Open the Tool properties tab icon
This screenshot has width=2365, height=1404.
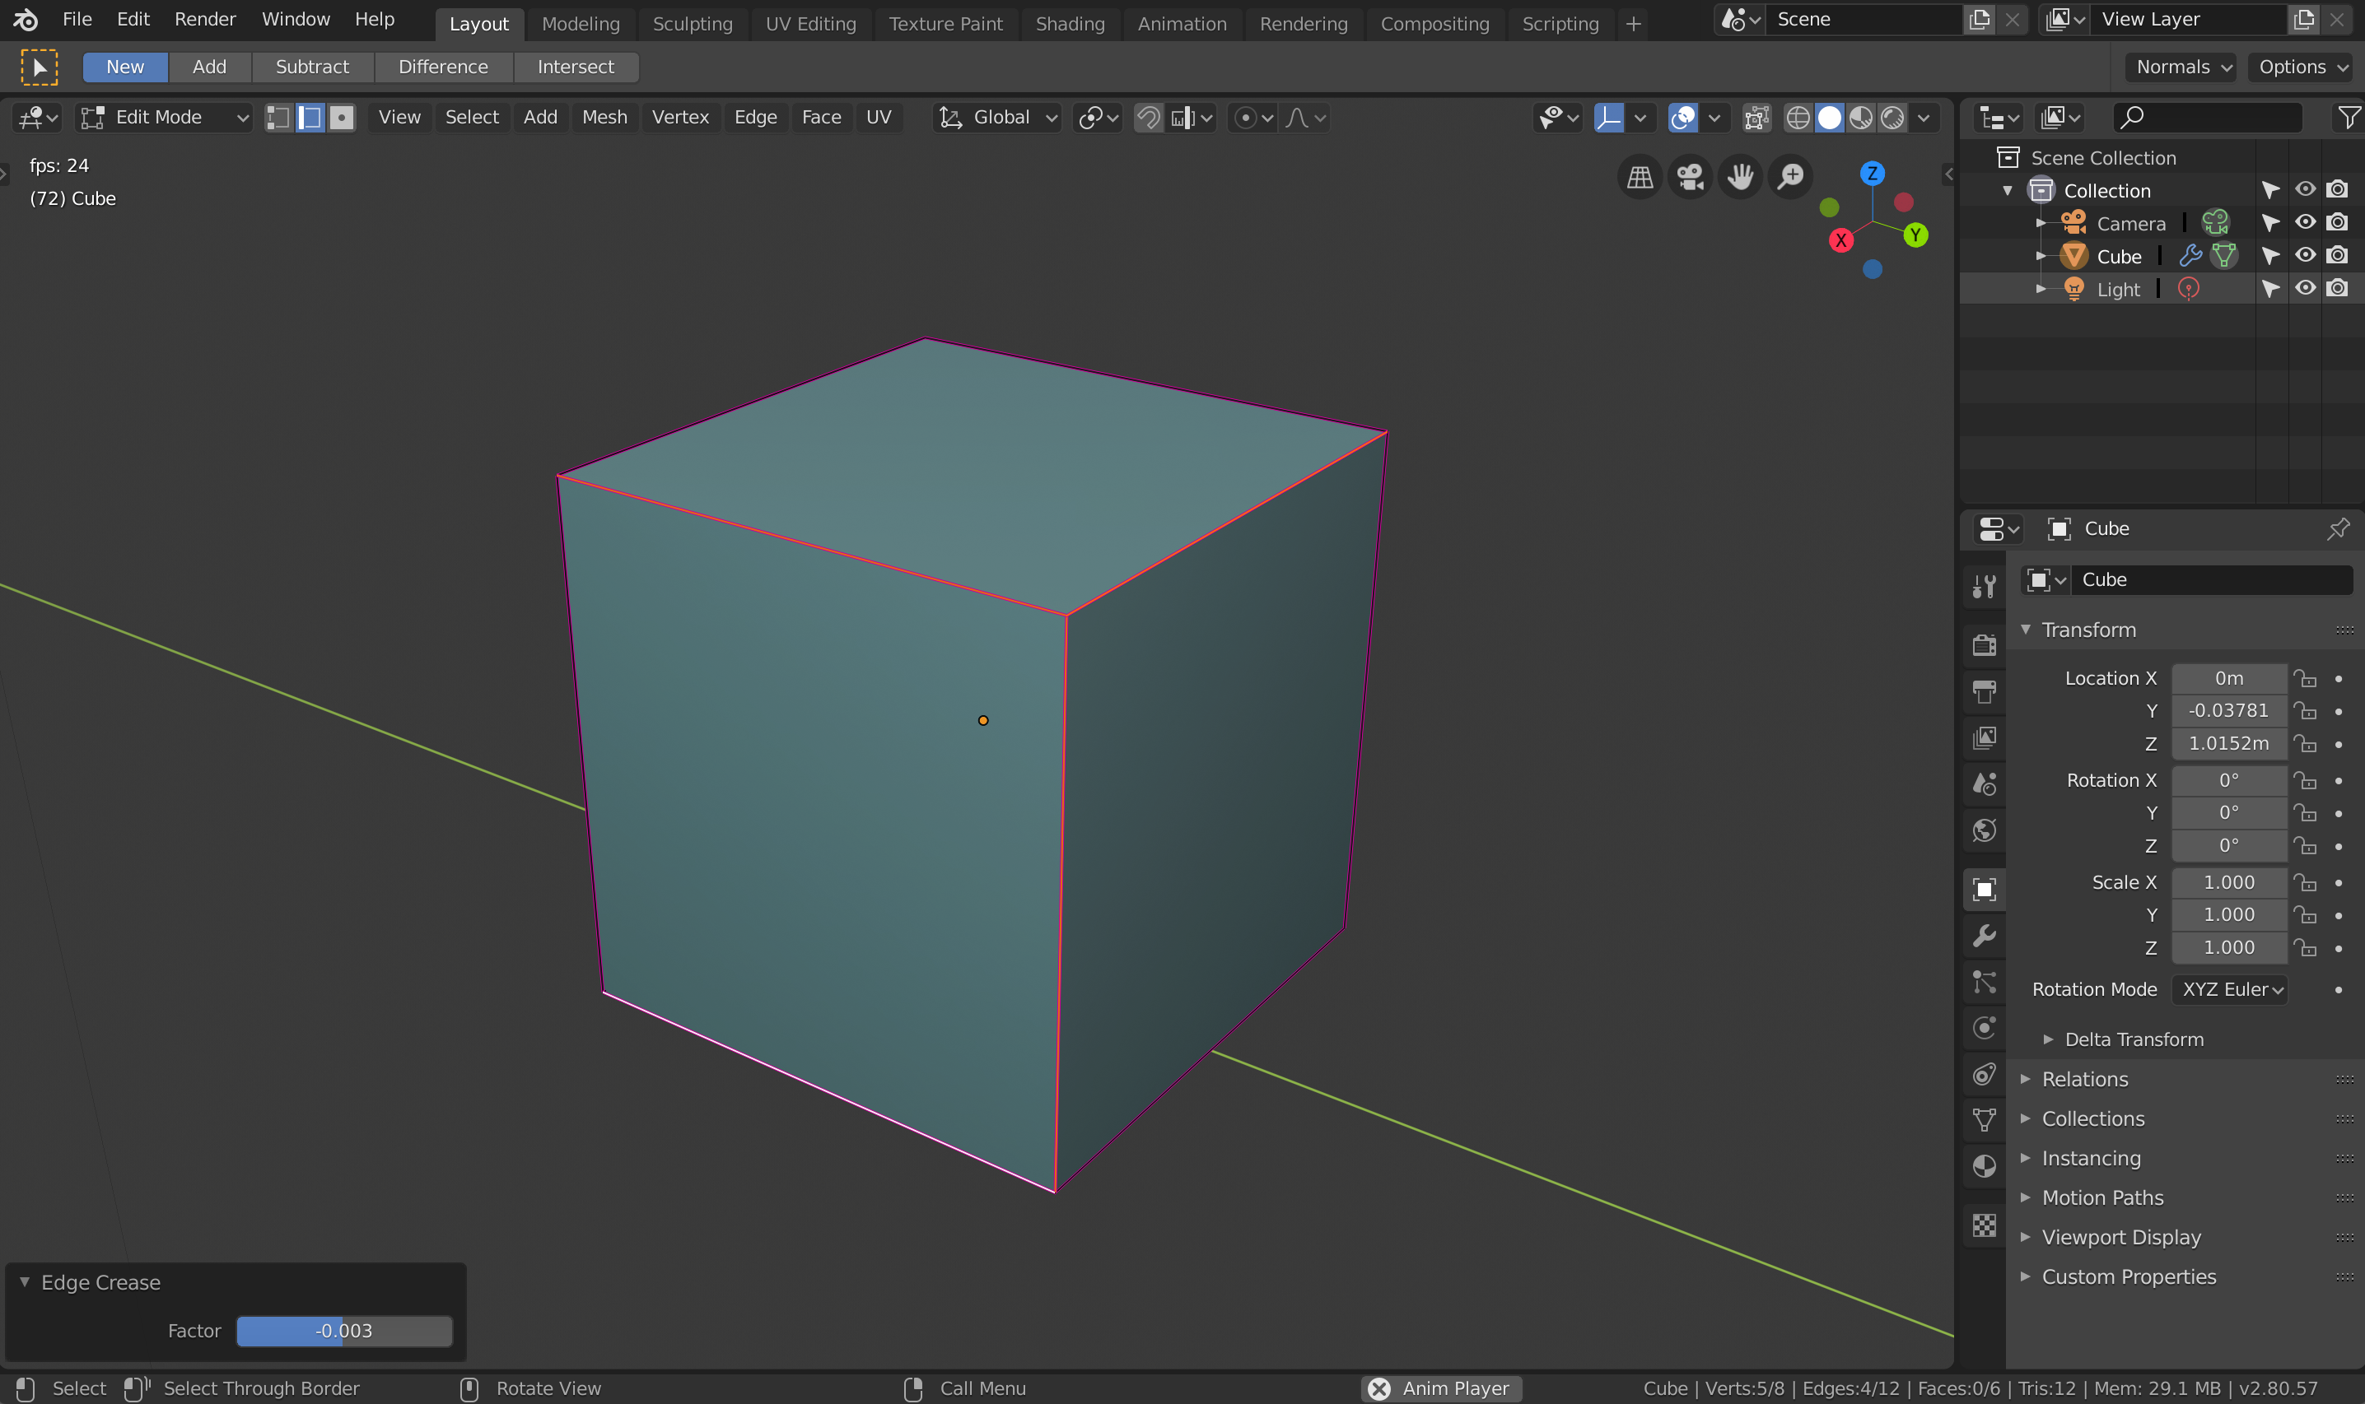(x=1985, y=588)
